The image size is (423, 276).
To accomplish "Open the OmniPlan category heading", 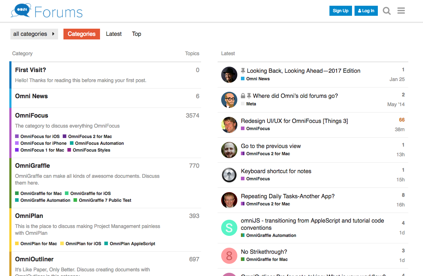I will pyautogui.click(x=29, y=216).
